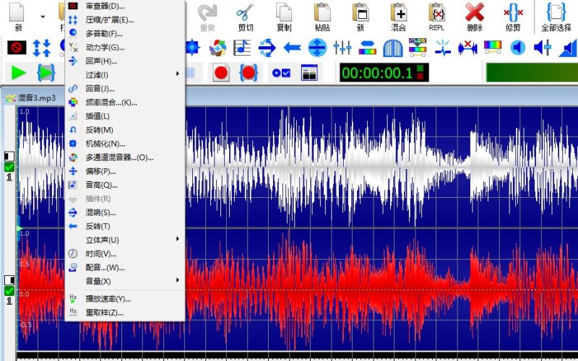Click the control properties icon in the transport bar
The image size is (578, 361).
[x=281, y=73]
